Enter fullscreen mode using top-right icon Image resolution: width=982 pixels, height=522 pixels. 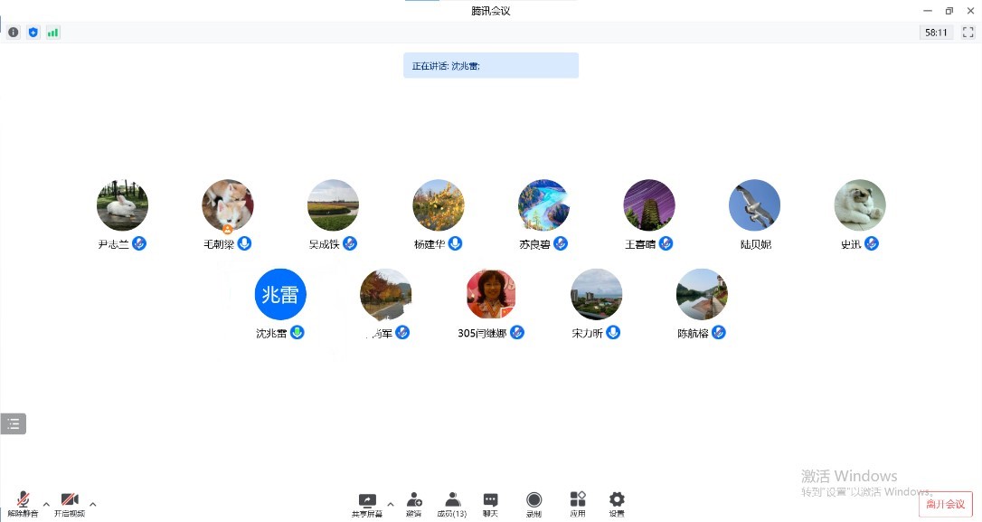click(x=968, y=33)
